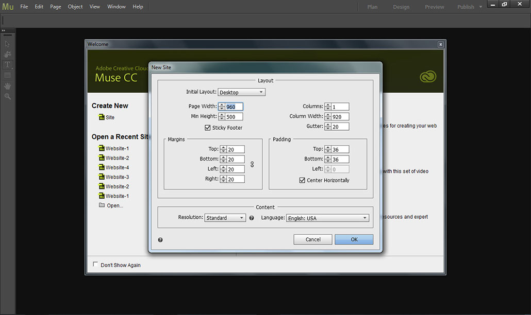Enable the Don't Show Again checkbox
This screenshot has width=531, height=315.
point(95,265)
